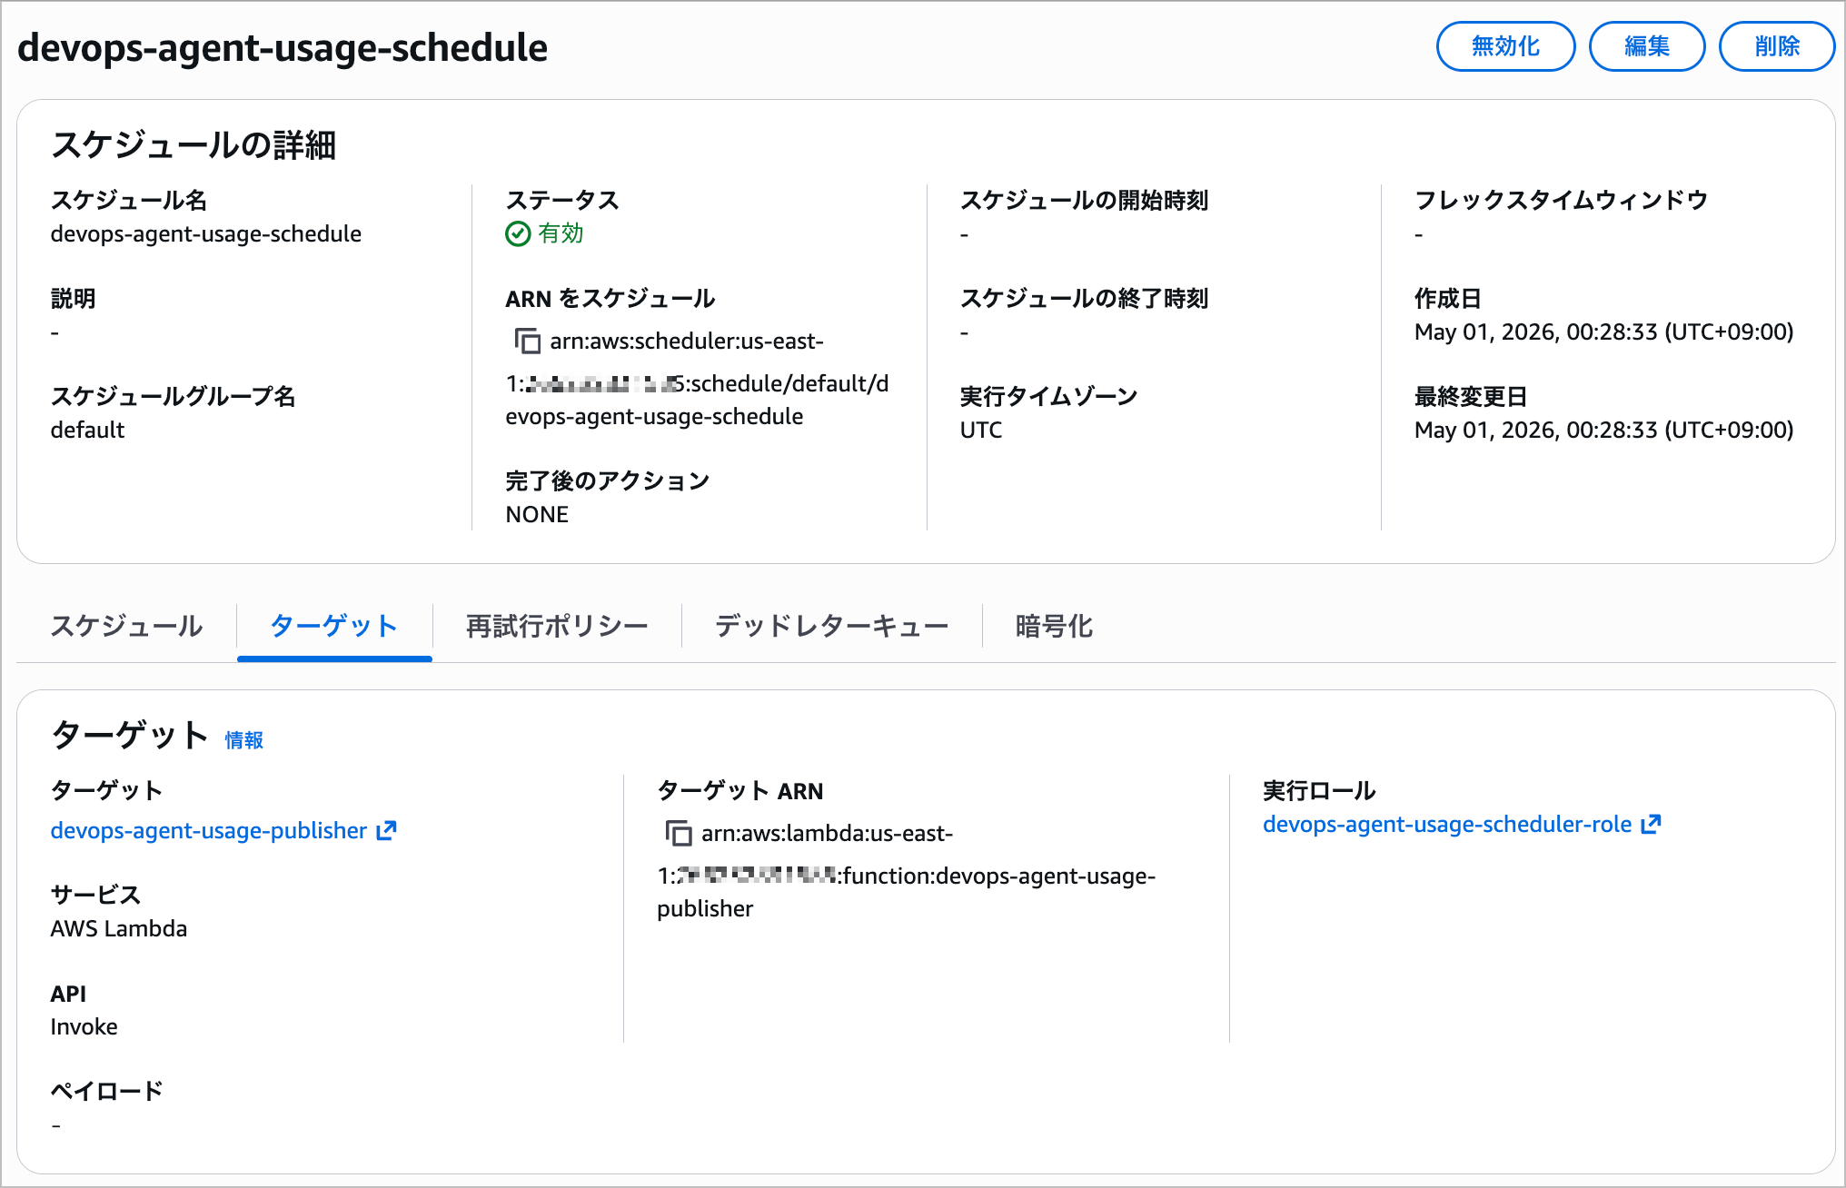Click the スケジュールの終了時刻 label
1846x1188 pixels.
click(x=1084, y=298)
